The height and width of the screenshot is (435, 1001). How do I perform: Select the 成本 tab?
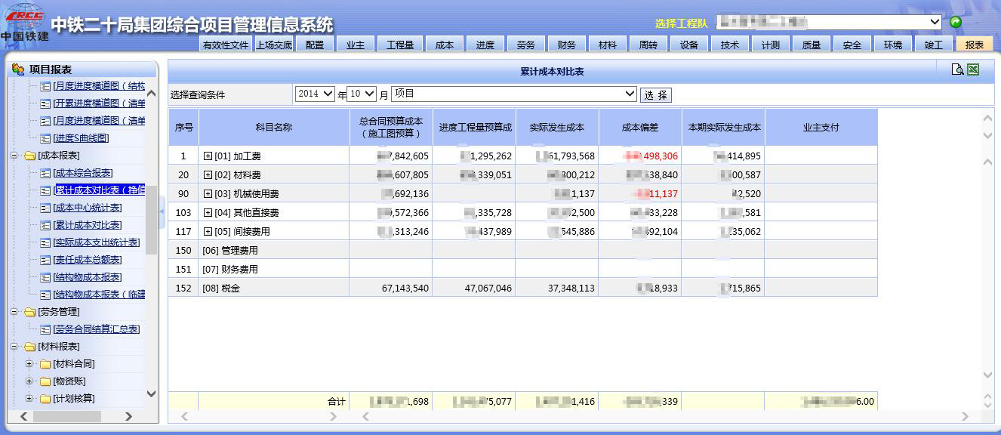445,45
